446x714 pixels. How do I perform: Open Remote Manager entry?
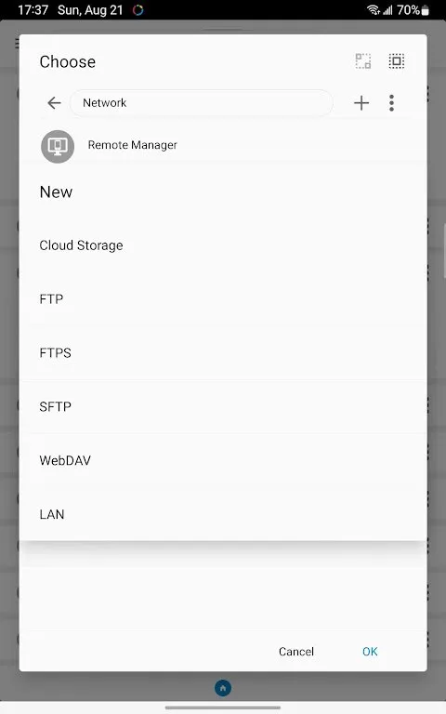pyautogui.click(x=223, y=145)
